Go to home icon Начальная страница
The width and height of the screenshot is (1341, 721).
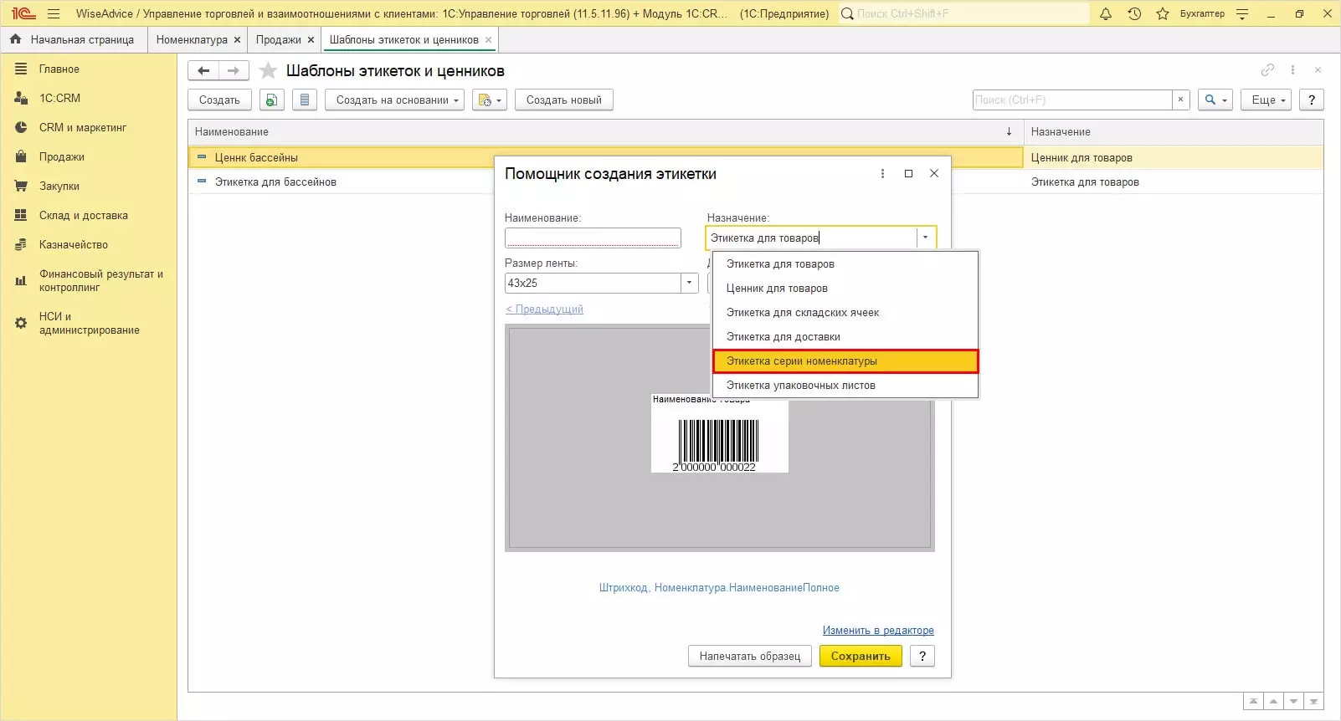15,39
